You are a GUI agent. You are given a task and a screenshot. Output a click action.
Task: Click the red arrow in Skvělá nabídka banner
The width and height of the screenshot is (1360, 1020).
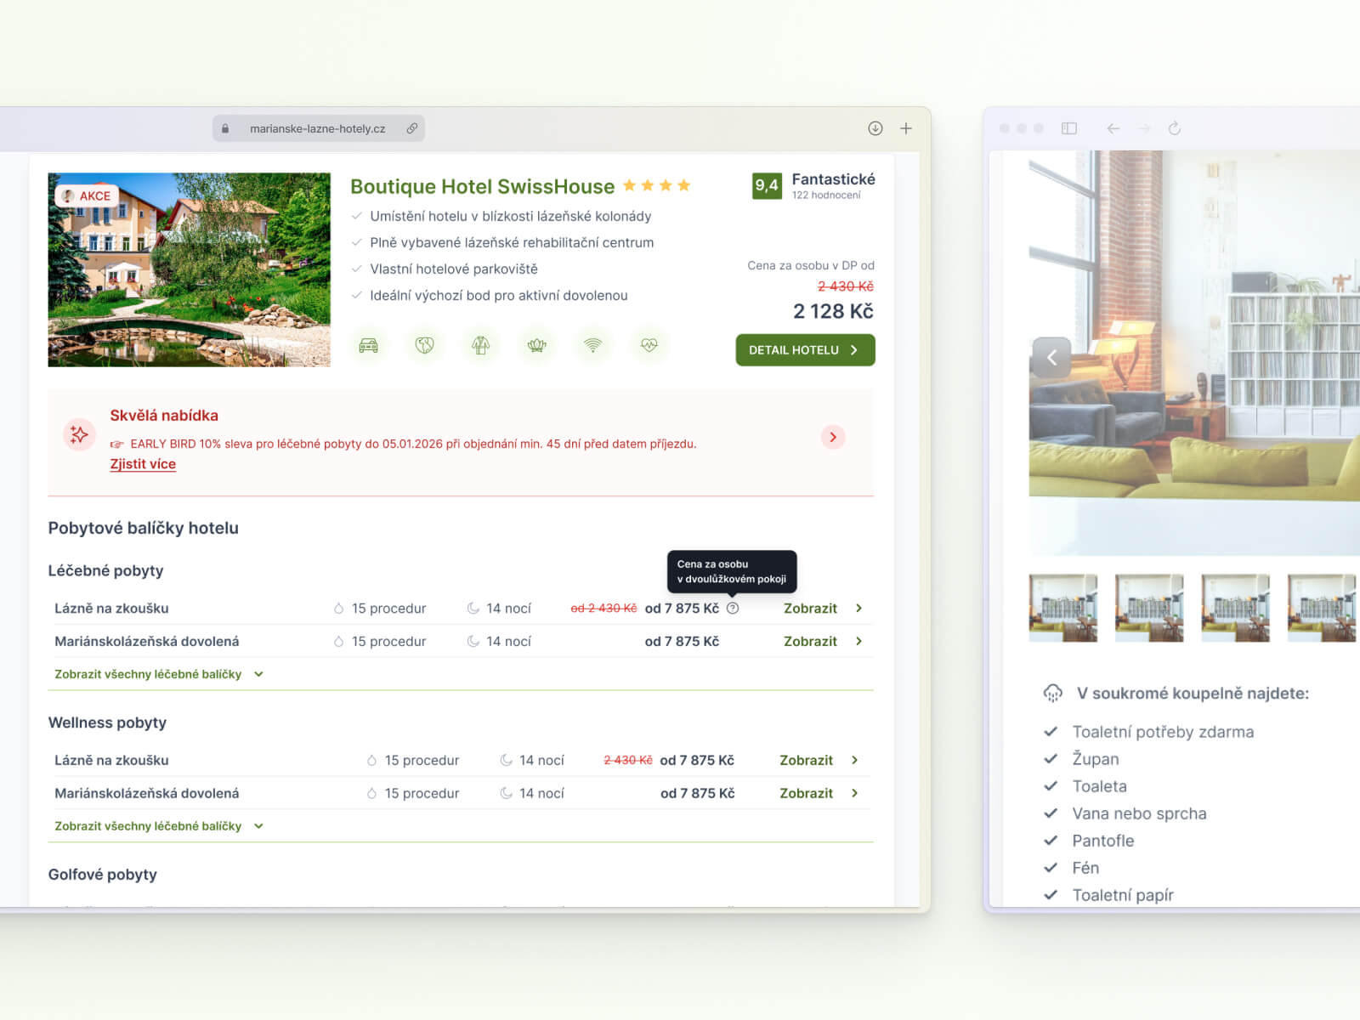click(x=833, y=437)
